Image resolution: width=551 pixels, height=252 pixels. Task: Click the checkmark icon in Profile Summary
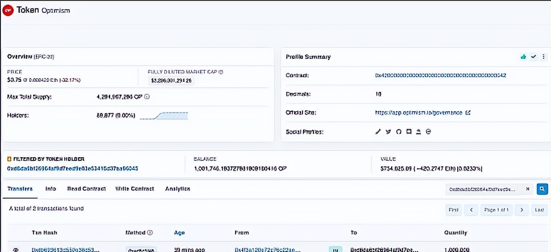coord(533,57)
